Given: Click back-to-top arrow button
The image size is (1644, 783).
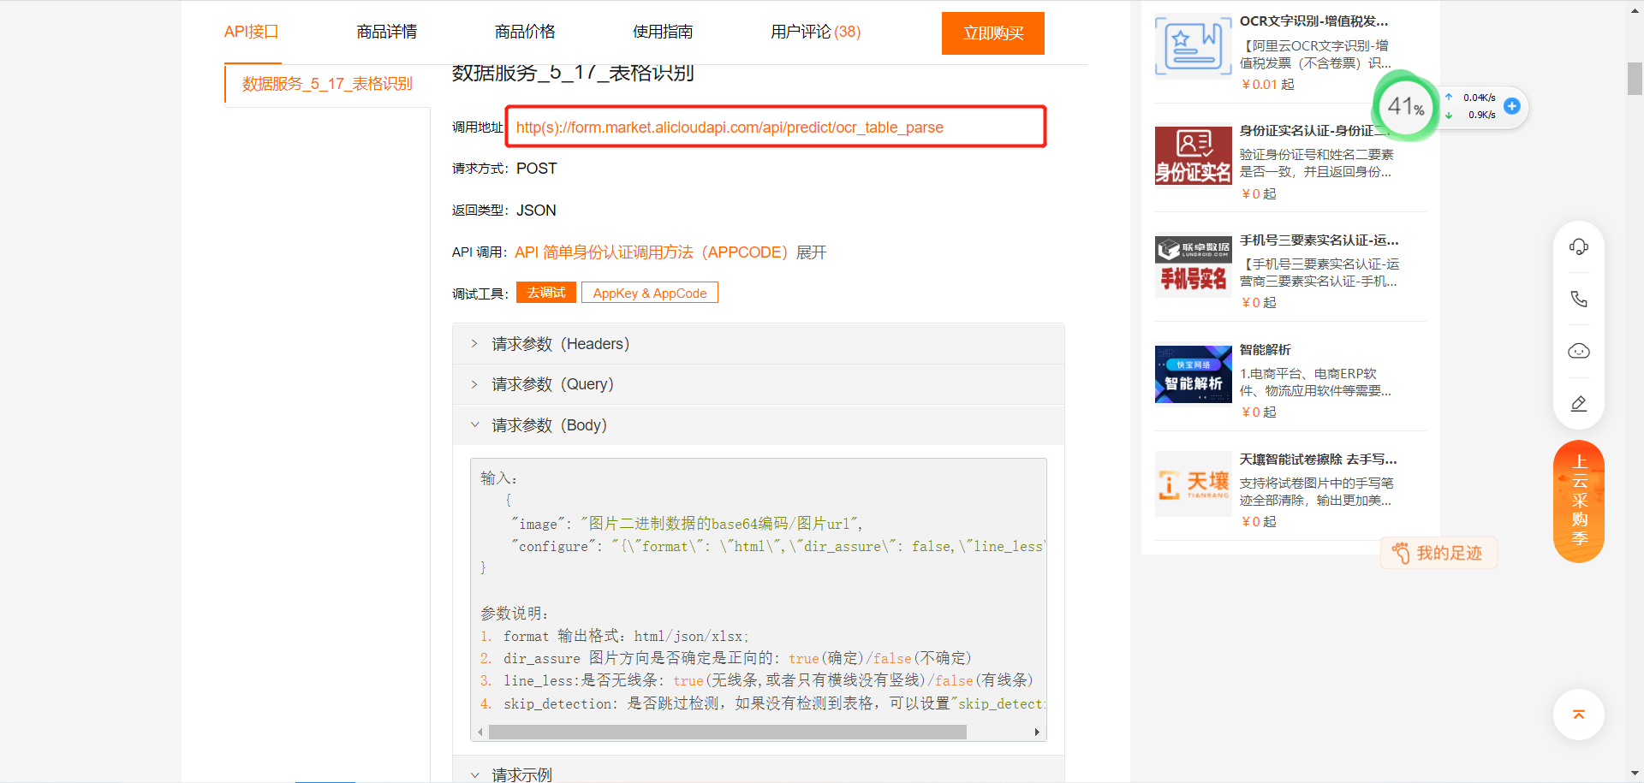Looking at the screenshot, I should pyautogui.click(x=1579, y=715).
